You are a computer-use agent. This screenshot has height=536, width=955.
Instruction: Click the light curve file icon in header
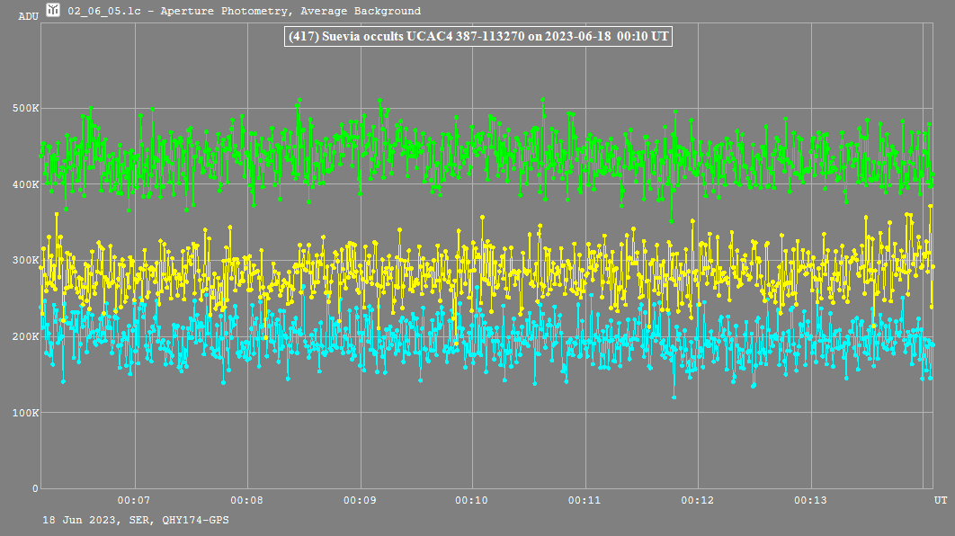[53, 11]
